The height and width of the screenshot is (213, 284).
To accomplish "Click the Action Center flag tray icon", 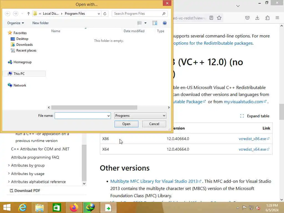I will pos(244,207).
